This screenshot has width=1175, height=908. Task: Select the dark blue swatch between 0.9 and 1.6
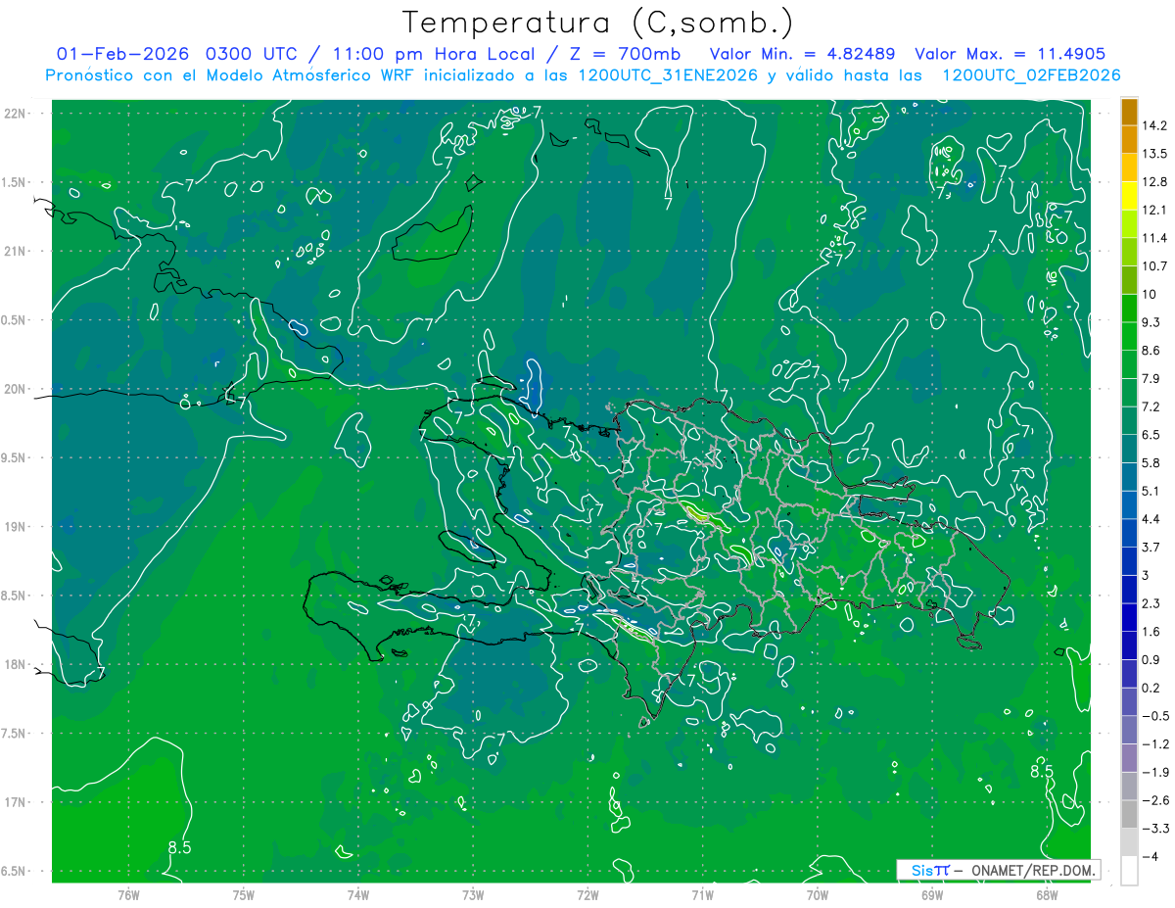coord(1129,645)
